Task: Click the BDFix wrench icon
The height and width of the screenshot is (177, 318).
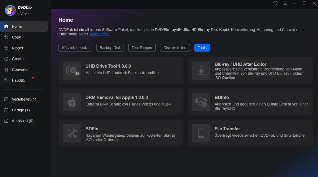Action: click(72, 133)
